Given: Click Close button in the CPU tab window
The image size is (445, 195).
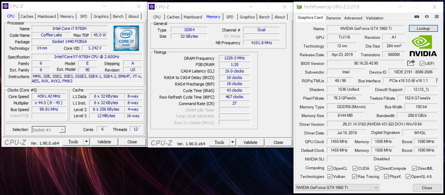Looking at the screenshot, I should 132,142.
